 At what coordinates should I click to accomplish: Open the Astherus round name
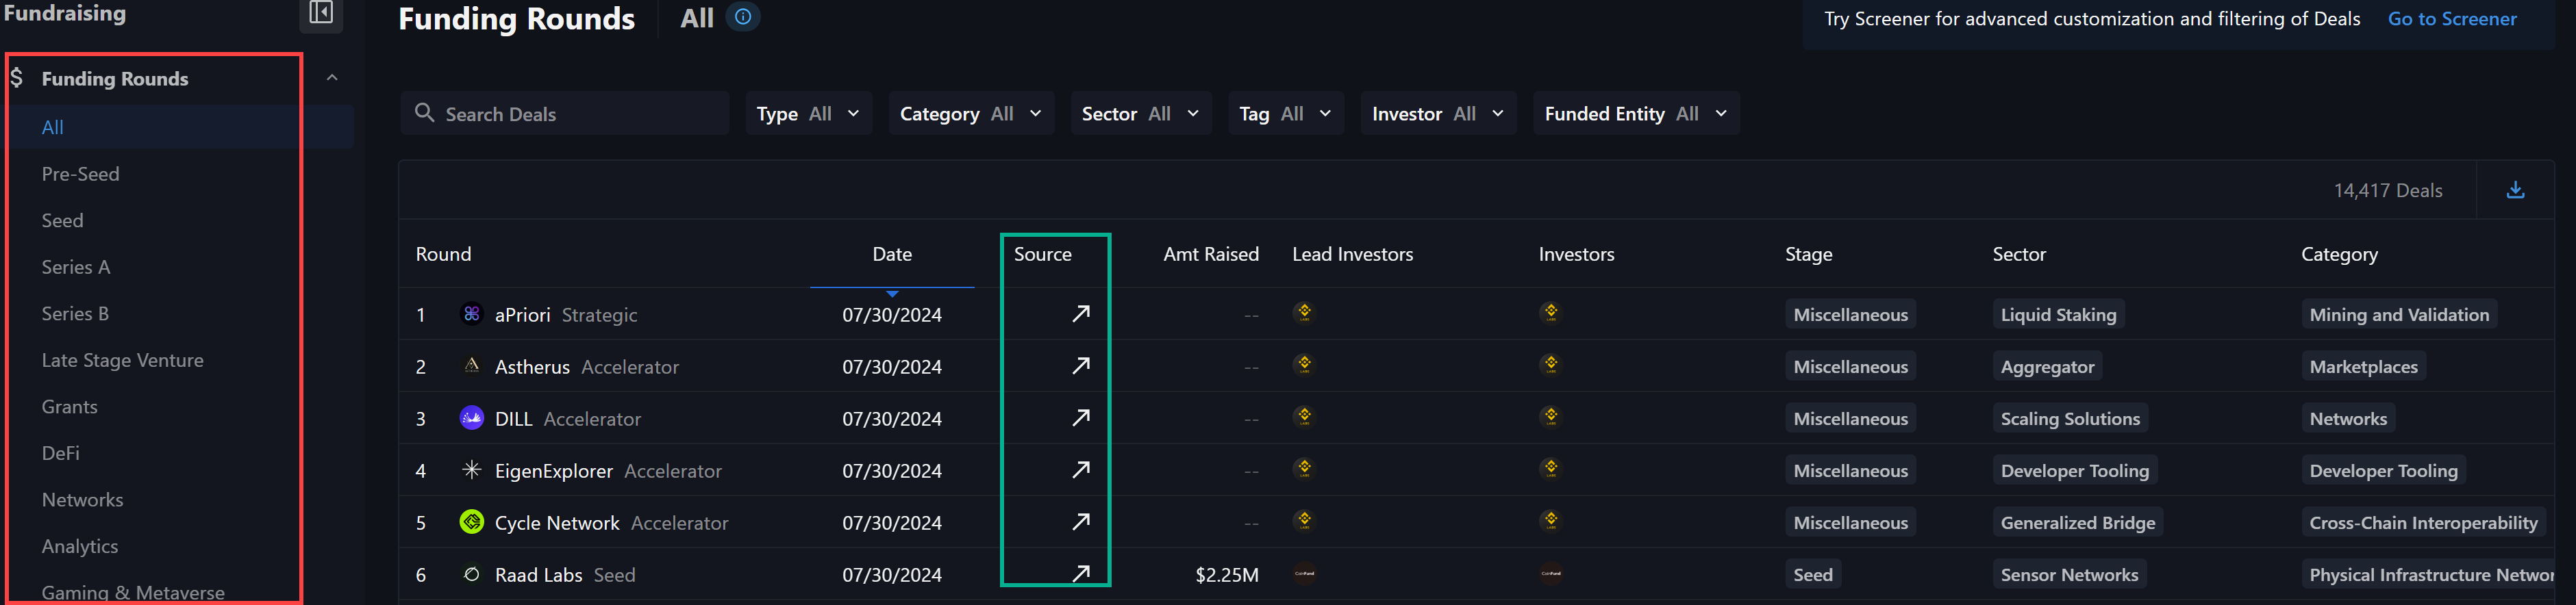(532, 366)
